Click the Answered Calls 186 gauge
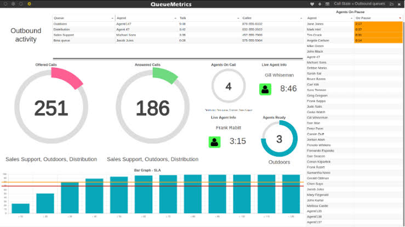The image size is (405, 227). (x=152, y=108)
